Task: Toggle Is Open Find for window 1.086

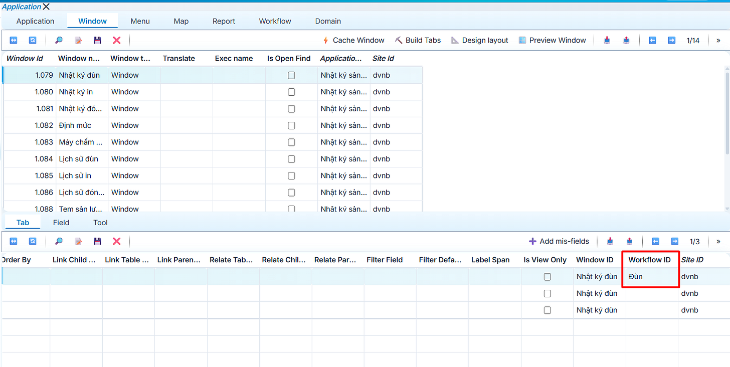Action: tap(291, 193)
